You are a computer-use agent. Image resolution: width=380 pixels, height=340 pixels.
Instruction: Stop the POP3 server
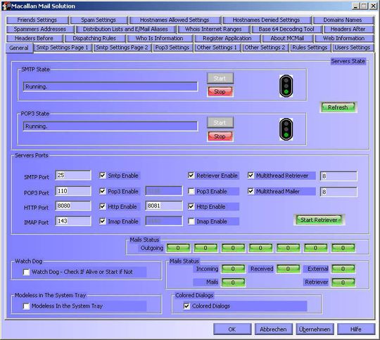tap(220, 136)
